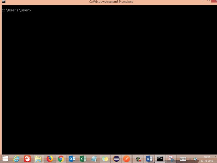Open the notepad-style app icon
This screenshot has height=163, width=217.
[x=94, y=159]
